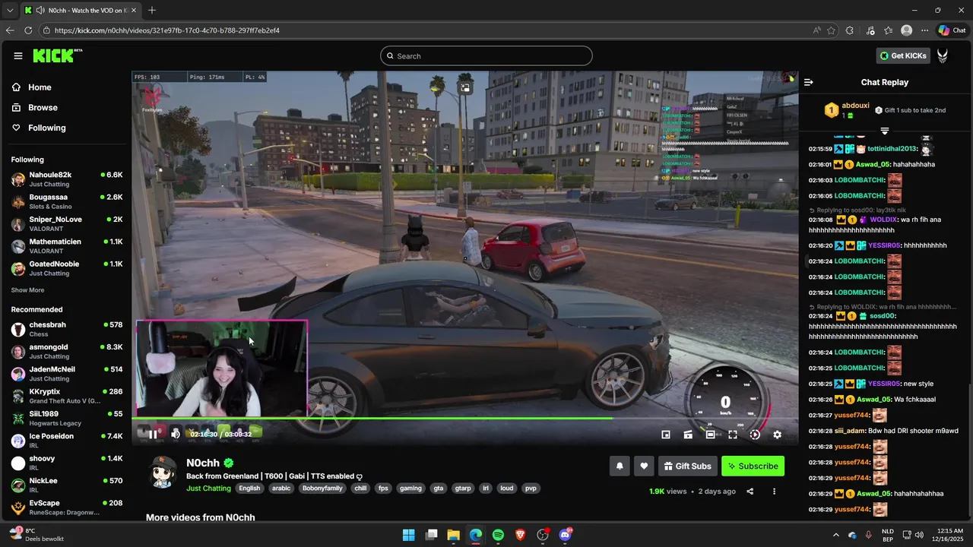The height and width of the screenshot is (547, 973).
Task: Toggle theater mode in the player
Action: [710, 435]
